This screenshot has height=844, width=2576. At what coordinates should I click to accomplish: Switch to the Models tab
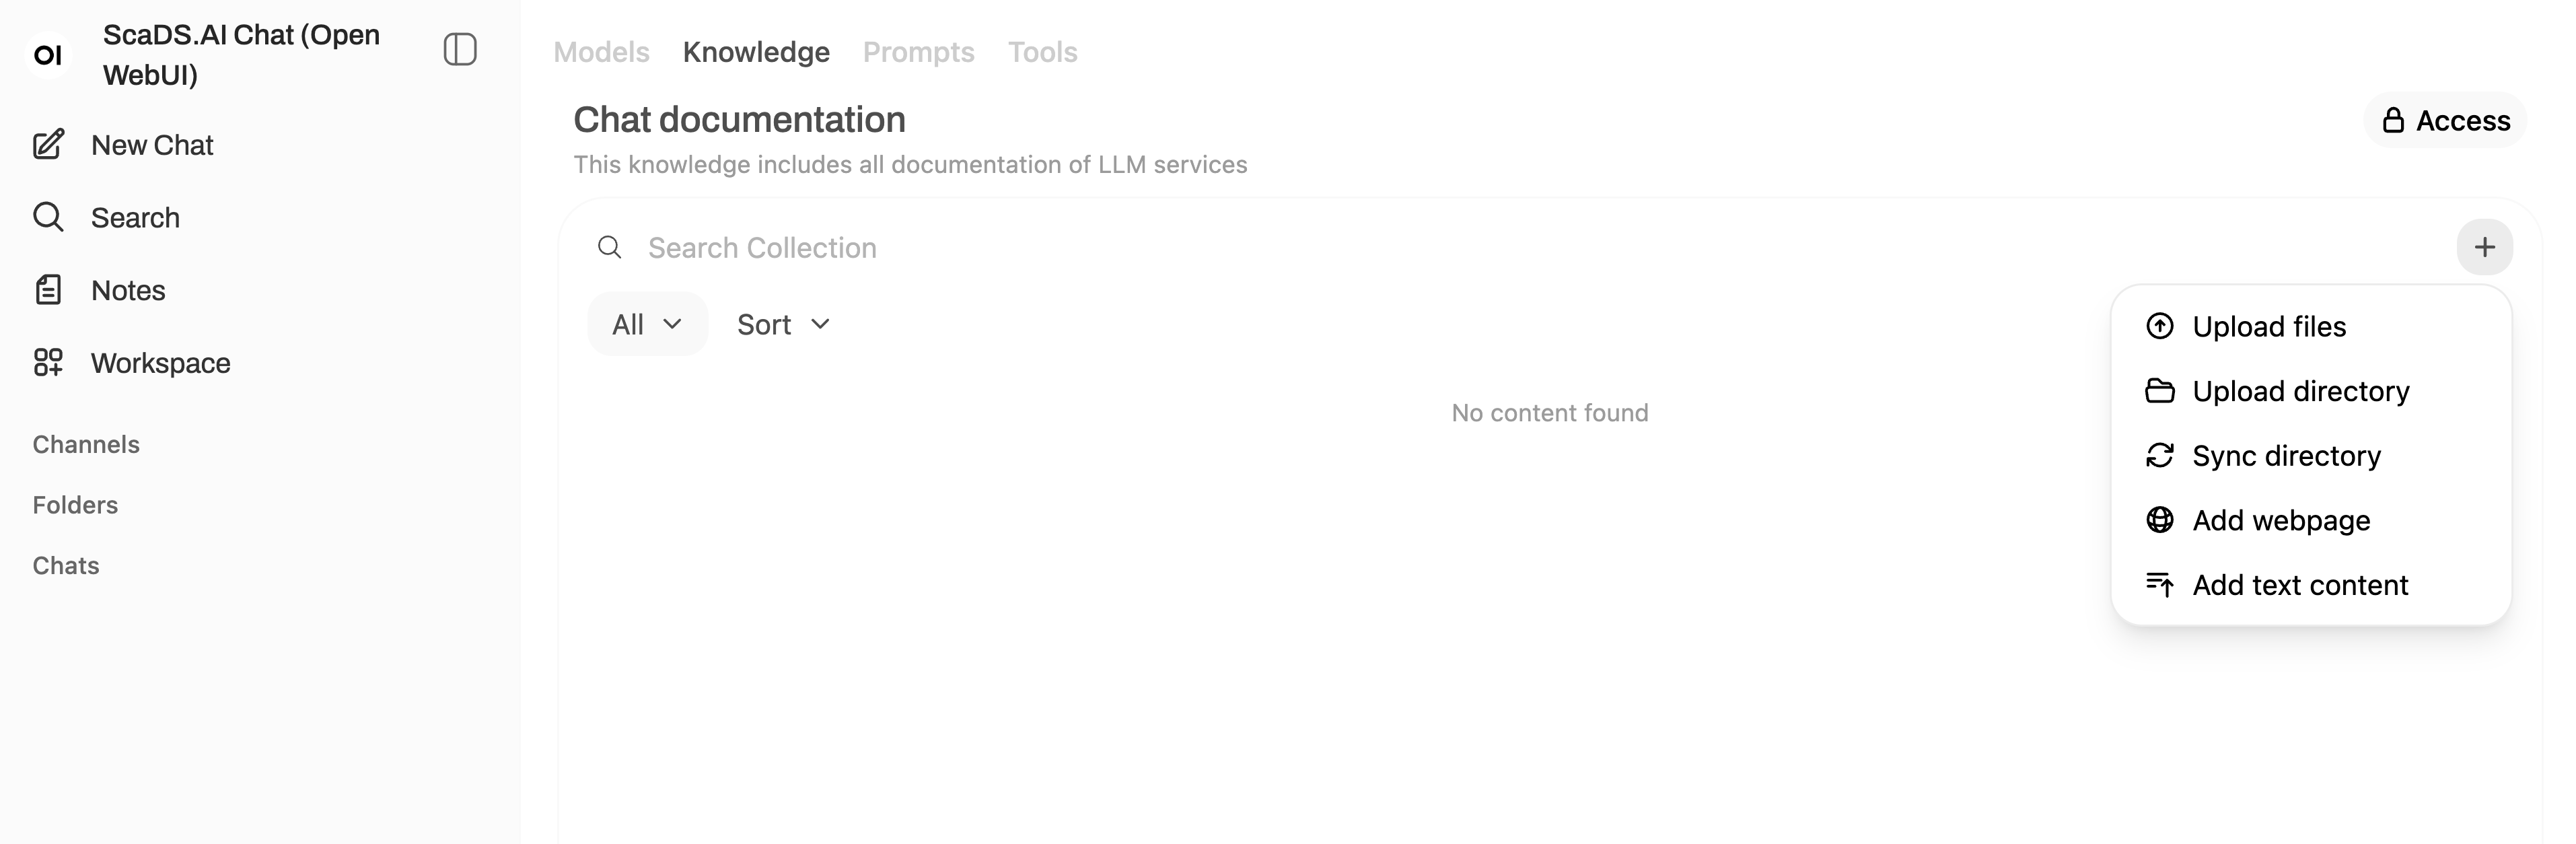pos(601,52)
